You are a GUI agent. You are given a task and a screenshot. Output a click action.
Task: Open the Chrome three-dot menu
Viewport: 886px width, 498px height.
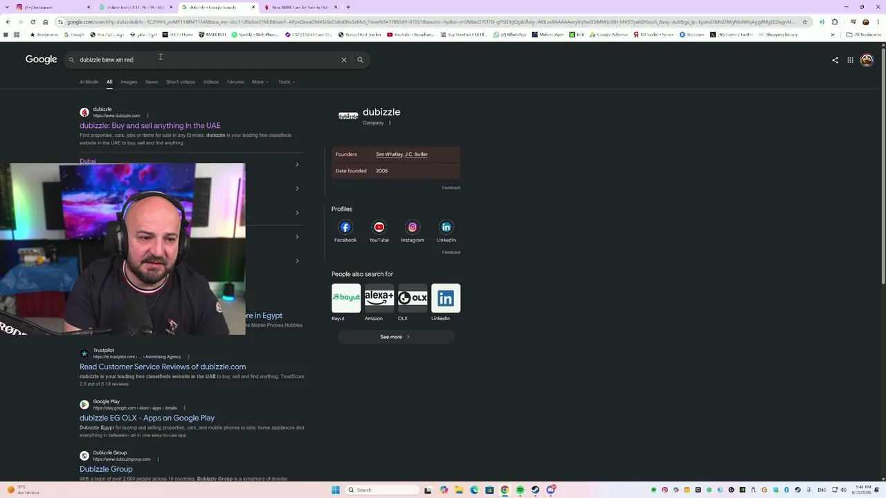(x=878, y=22)
